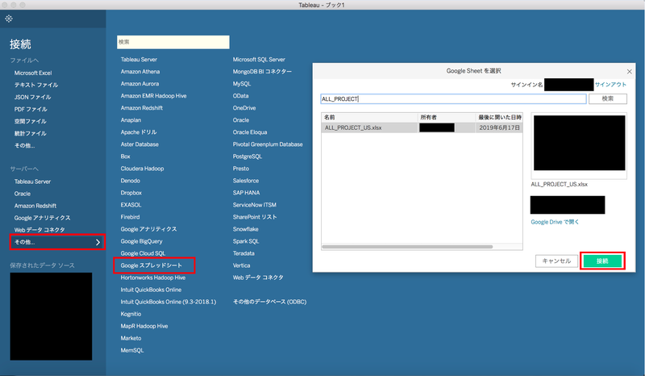Click the horizontal scrollbar in the file list

(407, 247)
